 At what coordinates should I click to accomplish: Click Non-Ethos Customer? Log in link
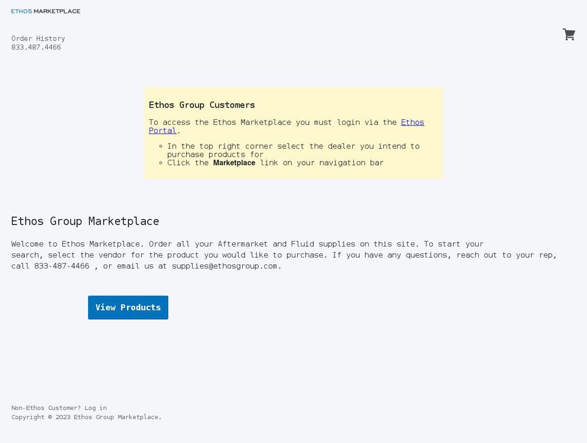pyautogui.click(x=59, y=408)
